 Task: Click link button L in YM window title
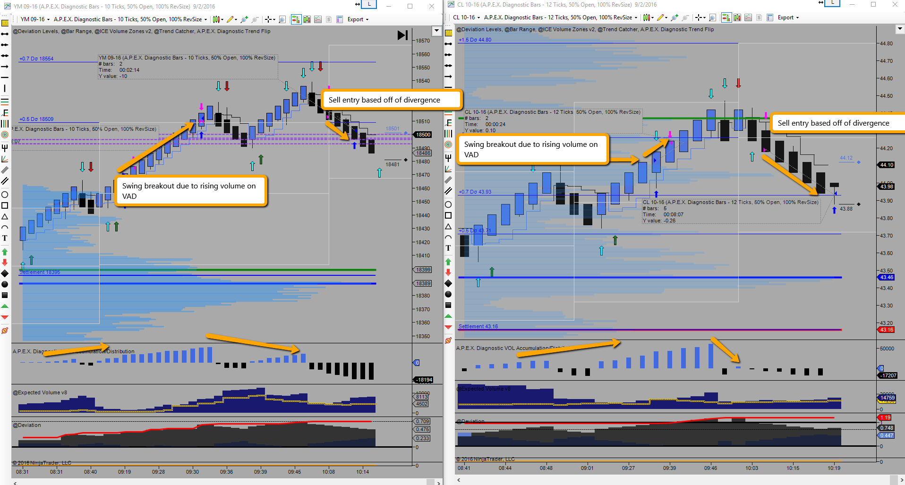click(x=369, y=4)
